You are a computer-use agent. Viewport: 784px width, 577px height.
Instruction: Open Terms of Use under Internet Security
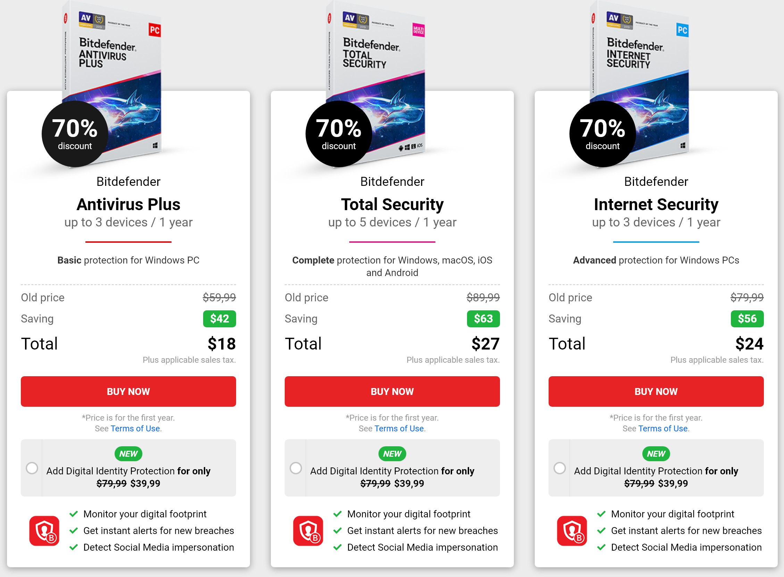(x=663, y=429)
